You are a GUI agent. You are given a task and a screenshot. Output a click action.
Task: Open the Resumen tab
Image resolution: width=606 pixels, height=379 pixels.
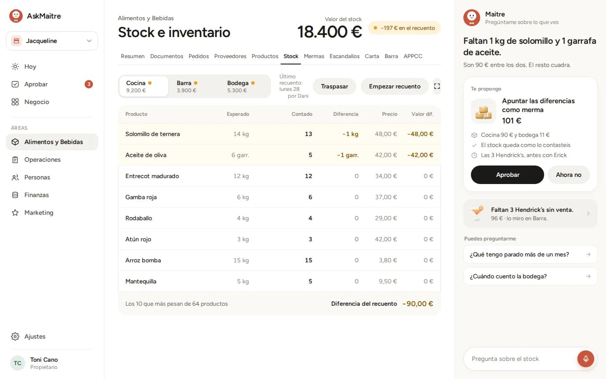pos(133,56)
